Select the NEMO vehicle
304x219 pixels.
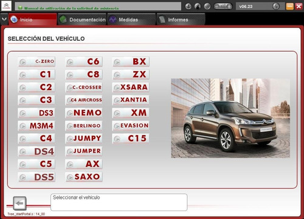pos(84,113)
